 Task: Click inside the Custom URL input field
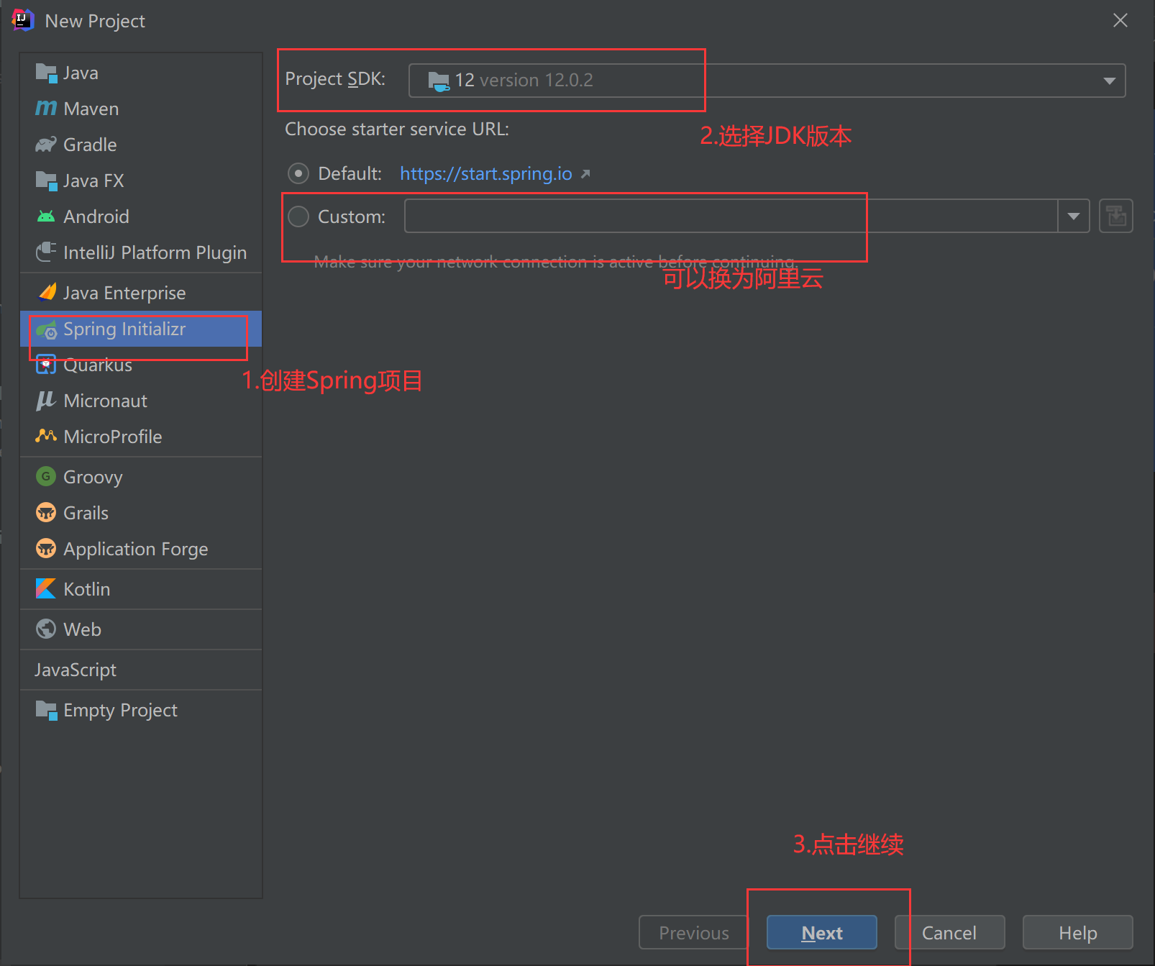click(x=731, y=216)
